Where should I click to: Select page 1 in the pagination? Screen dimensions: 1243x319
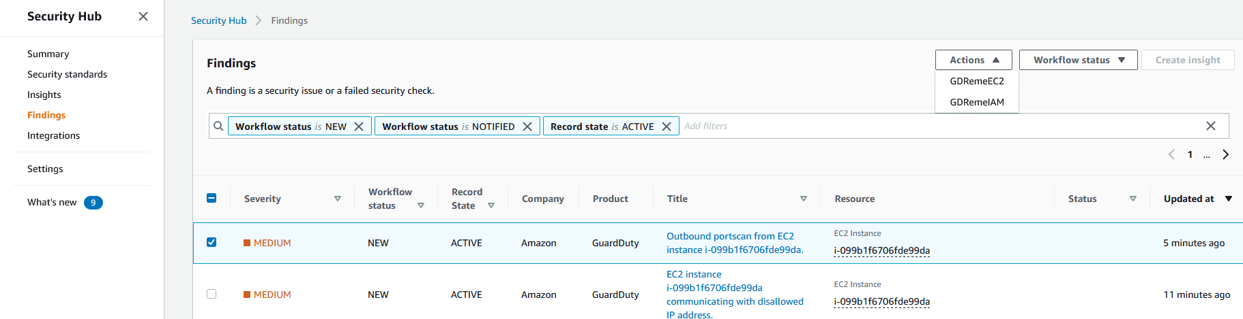(x=1190, y=154)
